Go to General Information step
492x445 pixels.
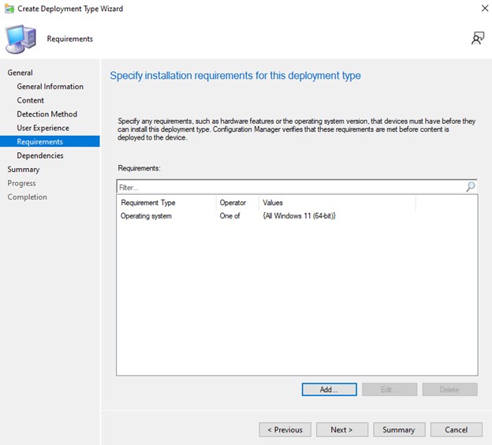click(x=50, y=87)
